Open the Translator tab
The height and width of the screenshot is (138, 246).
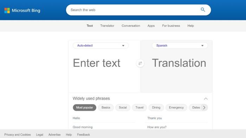pos(107,26)
